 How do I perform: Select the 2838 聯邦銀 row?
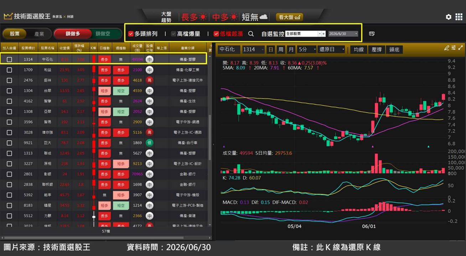(103, 185)
